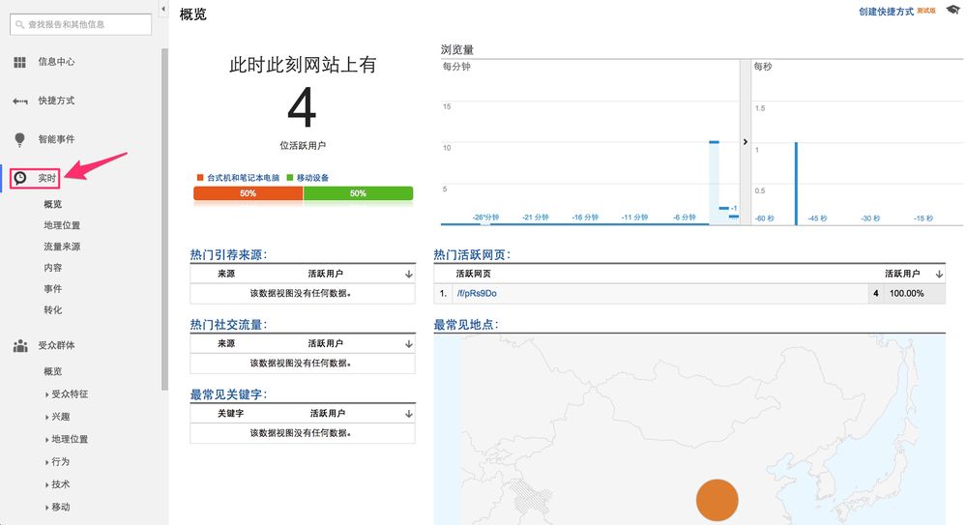Open 内容 real-time report
Viewport: 967px width, 525px height.
click(53, 268)
